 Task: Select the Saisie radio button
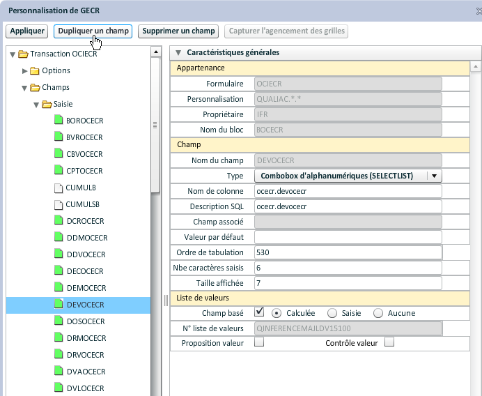(x=332, y=313)
